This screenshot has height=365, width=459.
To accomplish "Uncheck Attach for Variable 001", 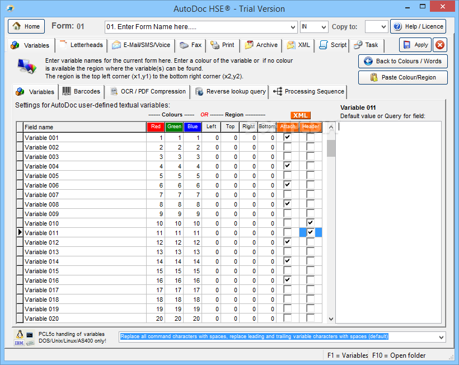I will 288,137.
